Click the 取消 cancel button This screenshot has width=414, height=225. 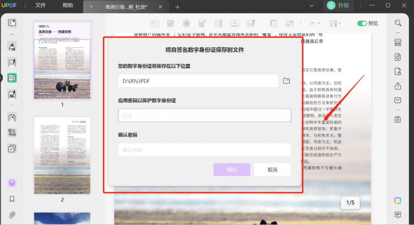(272, 169)
